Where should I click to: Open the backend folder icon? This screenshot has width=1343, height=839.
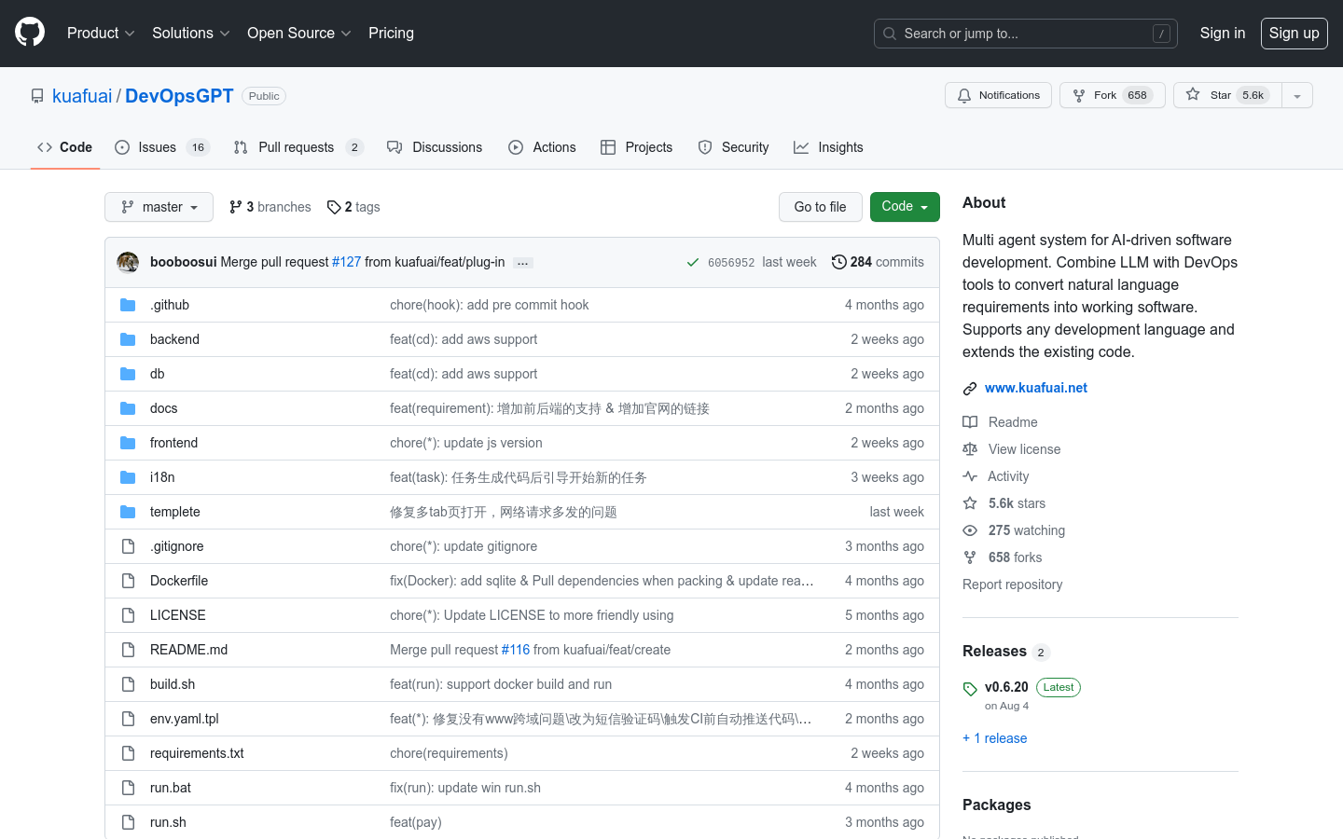128,338
